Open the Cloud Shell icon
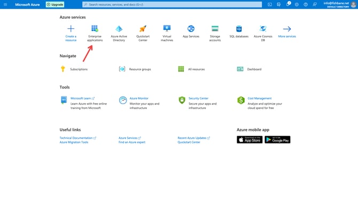This screenshot has height=198, width=358. pyautogui.click(x=270, y=5)
